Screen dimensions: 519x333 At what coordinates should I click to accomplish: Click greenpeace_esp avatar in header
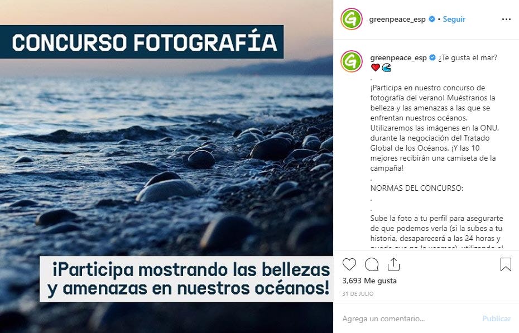(352, 19)
